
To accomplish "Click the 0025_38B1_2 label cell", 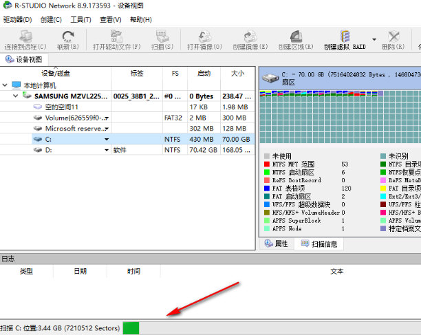I will point(136,96).
